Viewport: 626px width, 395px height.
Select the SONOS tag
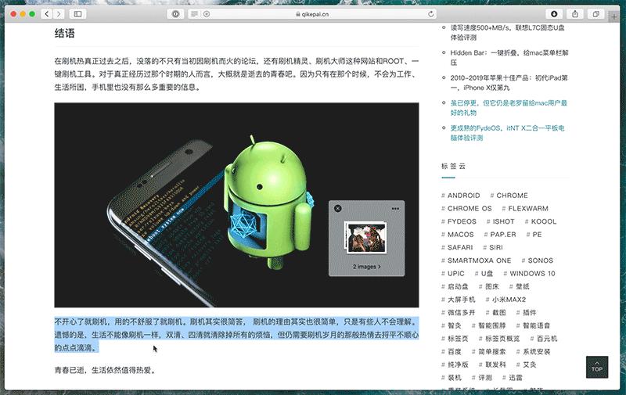pyautogui.click(x=538, y=260)
